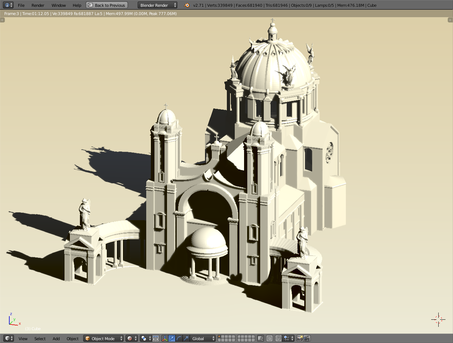Open the Info editor type selector
Image resolution: width=453 pixels, height=343 pixels.
coord(8,5)
